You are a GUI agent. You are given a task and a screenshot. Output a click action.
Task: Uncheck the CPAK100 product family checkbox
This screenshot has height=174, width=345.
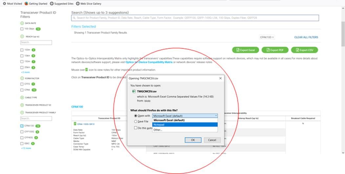coord(22,126)
